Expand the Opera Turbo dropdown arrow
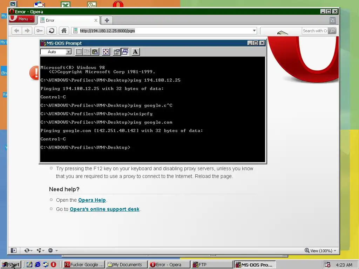359x269 pixels. click(56, 251)
